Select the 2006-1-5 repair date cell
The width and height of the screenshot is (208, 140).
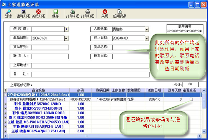click(154, 99)
